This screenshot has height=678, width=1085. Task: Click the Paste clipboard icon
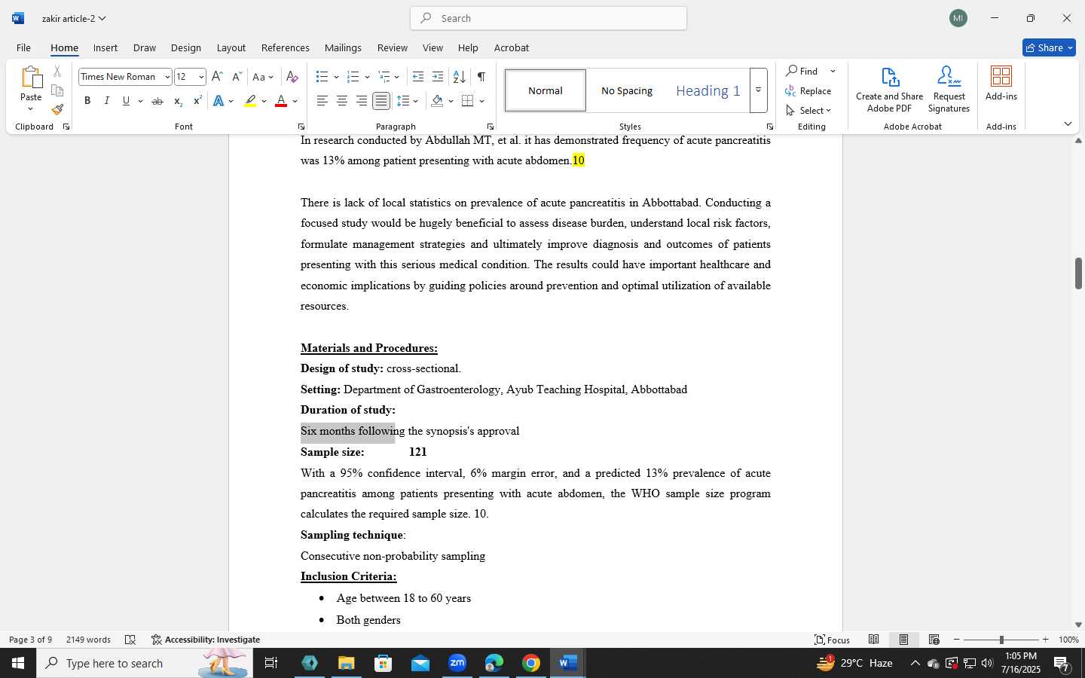click(31, 78)
